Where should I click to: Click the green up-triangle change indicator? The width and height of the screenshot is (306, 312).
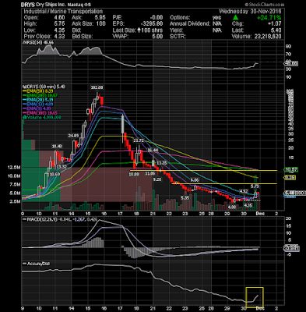point(235,17)
